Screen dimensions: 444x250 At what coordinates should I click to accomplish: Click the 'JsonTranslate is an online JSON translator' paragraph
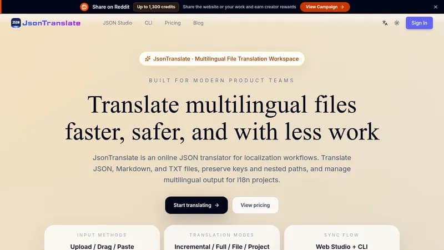point(221,169)
